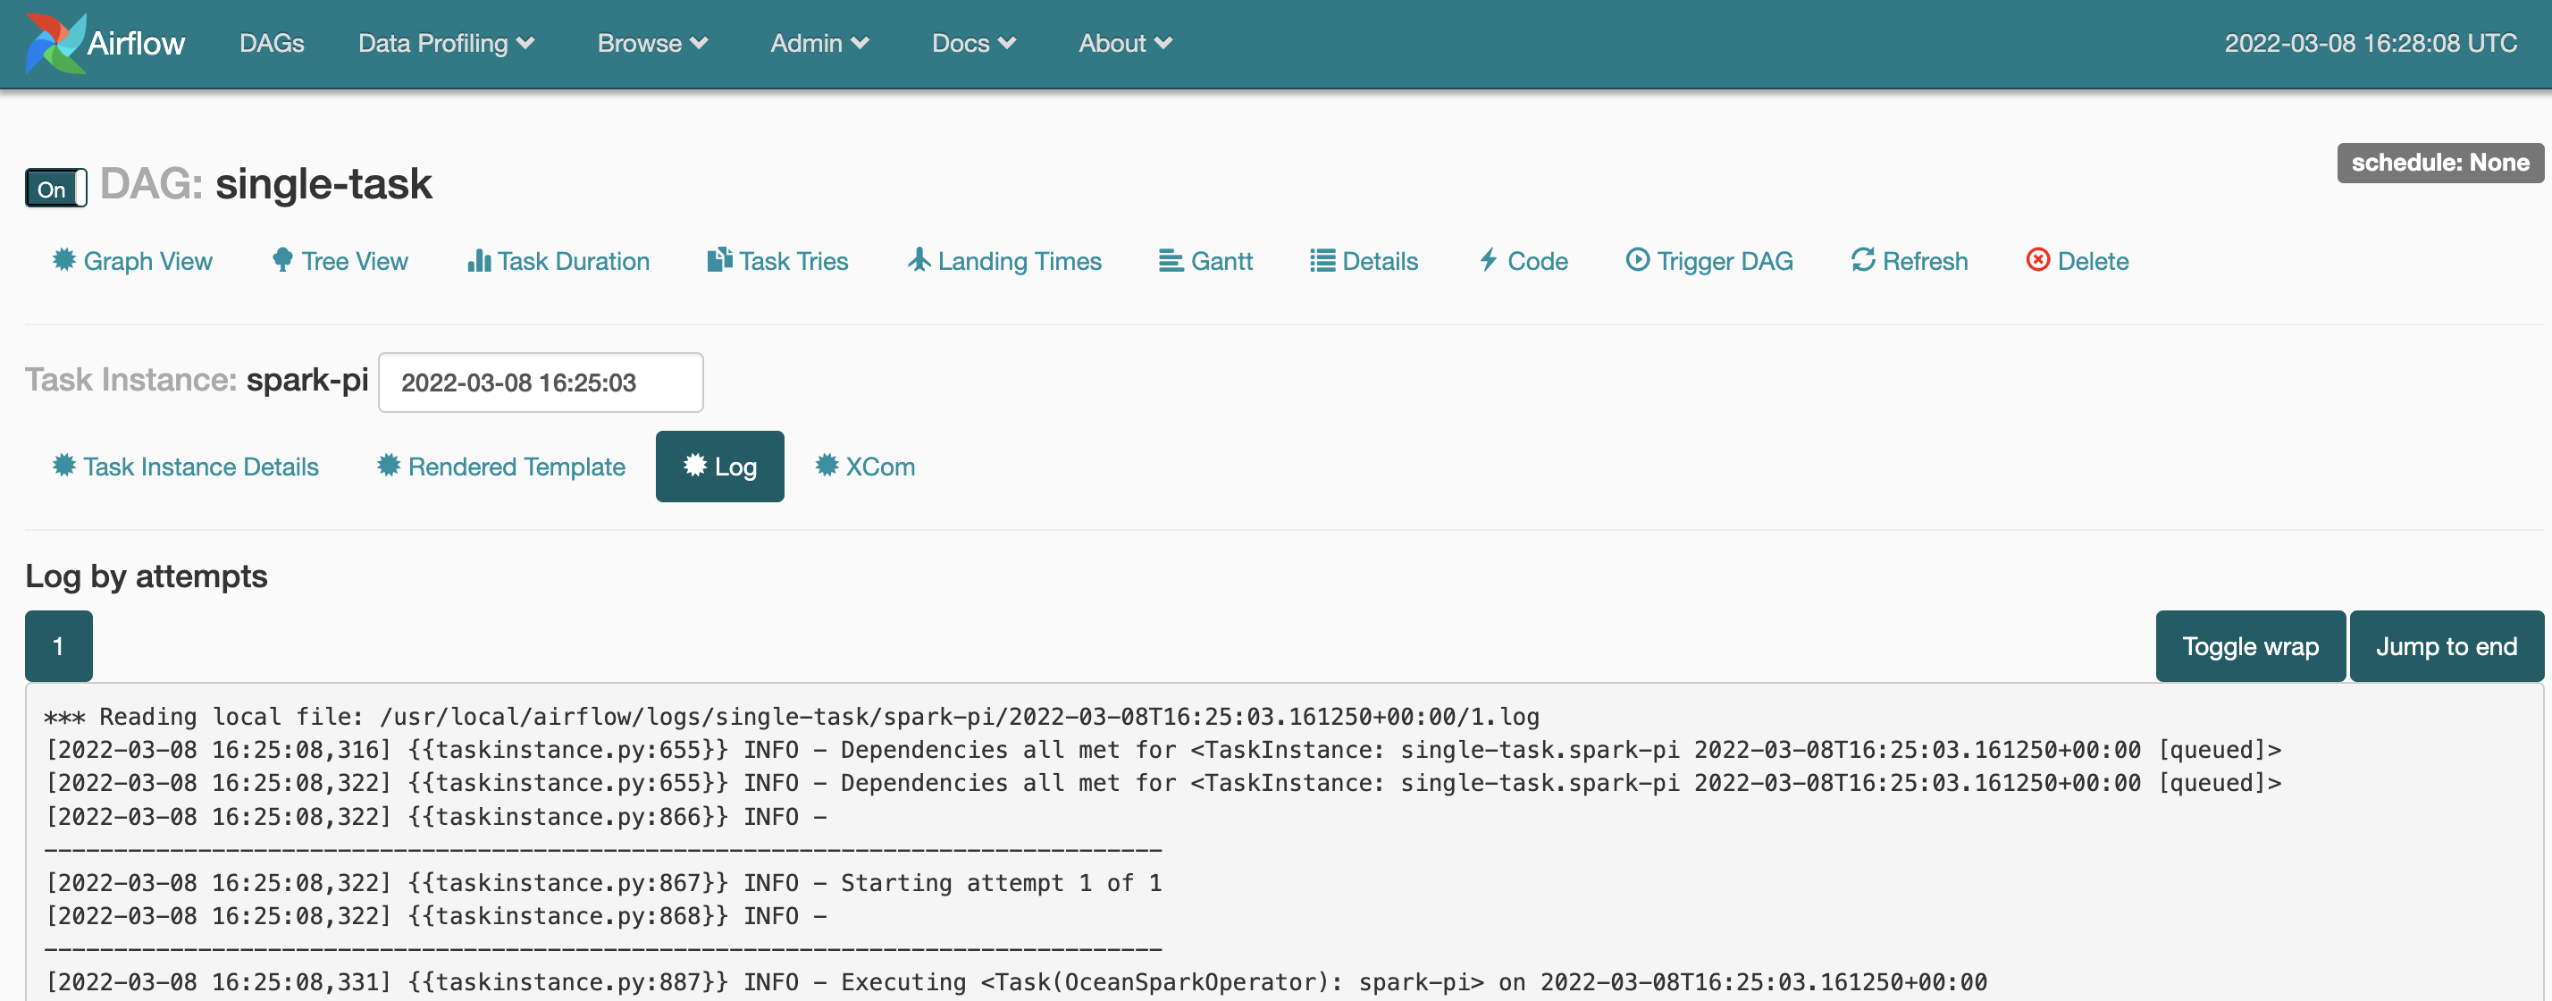
Task: Open the Gantt chart icon
Action: click(x=1171, y=261)
